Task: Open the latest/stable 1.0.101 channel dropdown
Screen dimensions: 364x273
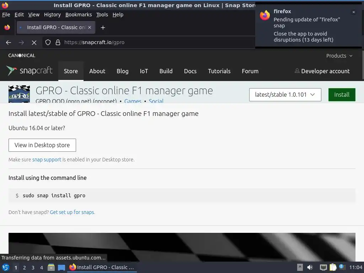Action: point(285,95)
